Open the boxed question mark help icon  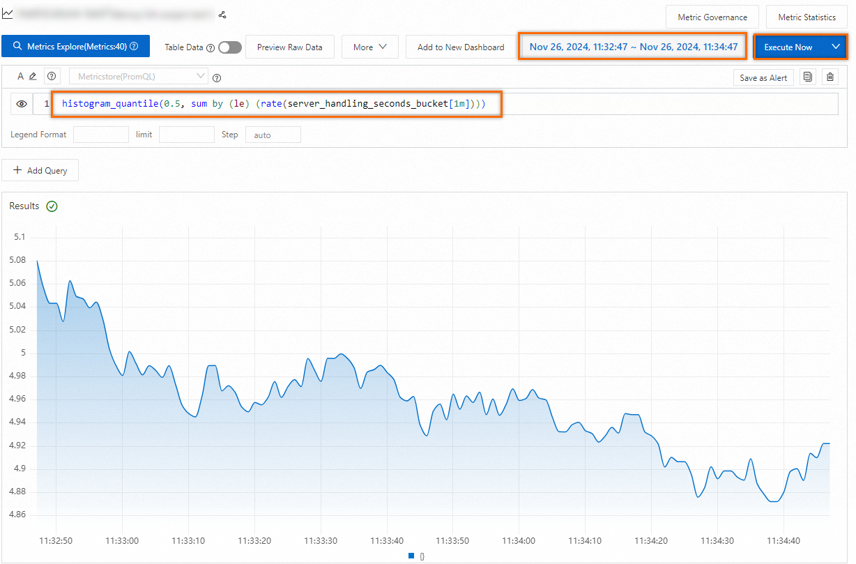pos(51,77)
